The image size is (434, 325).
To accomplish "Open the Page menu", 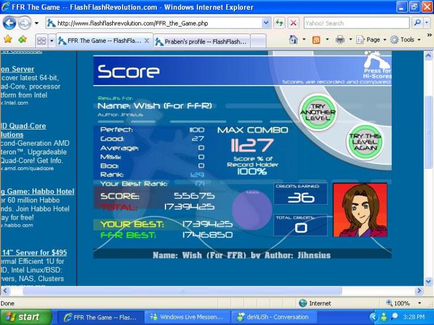I will click(371, 40).
